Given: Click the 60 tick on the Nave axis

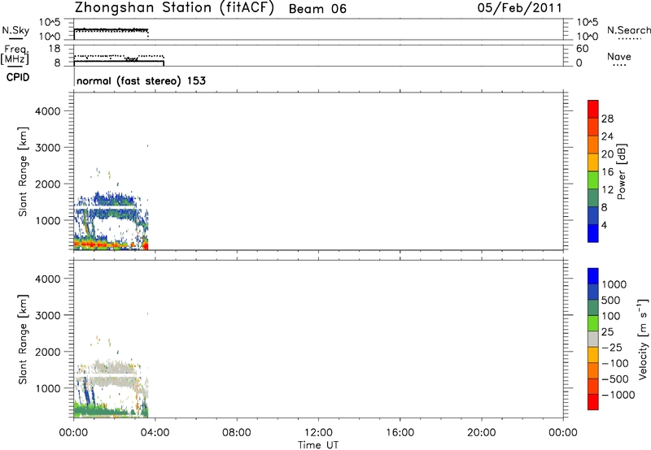Looking at the screenshot, I should click(583, 49).
